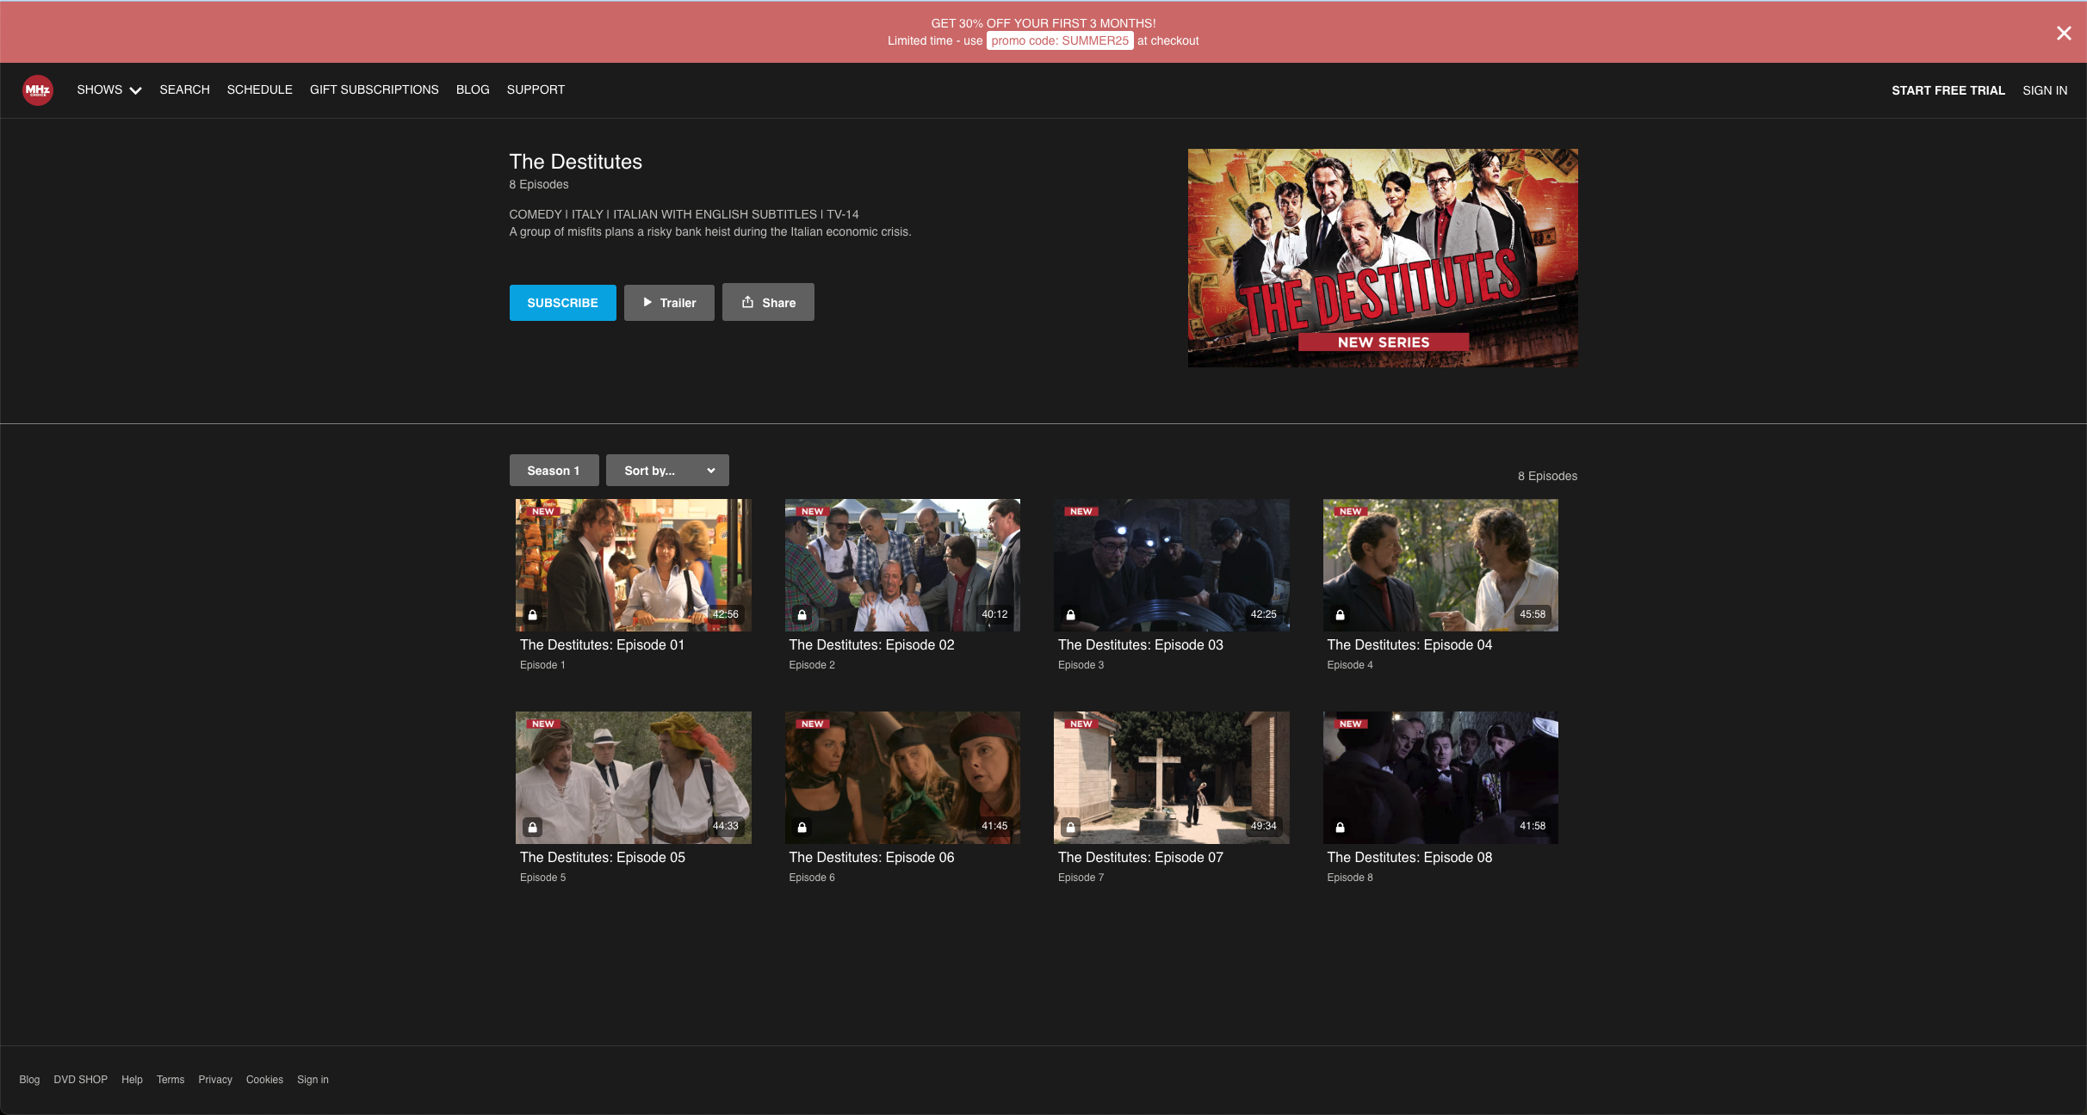Viewport: 2087px width, 1115px height.
Task: Play the Trailer
Action: pos(669,303)
